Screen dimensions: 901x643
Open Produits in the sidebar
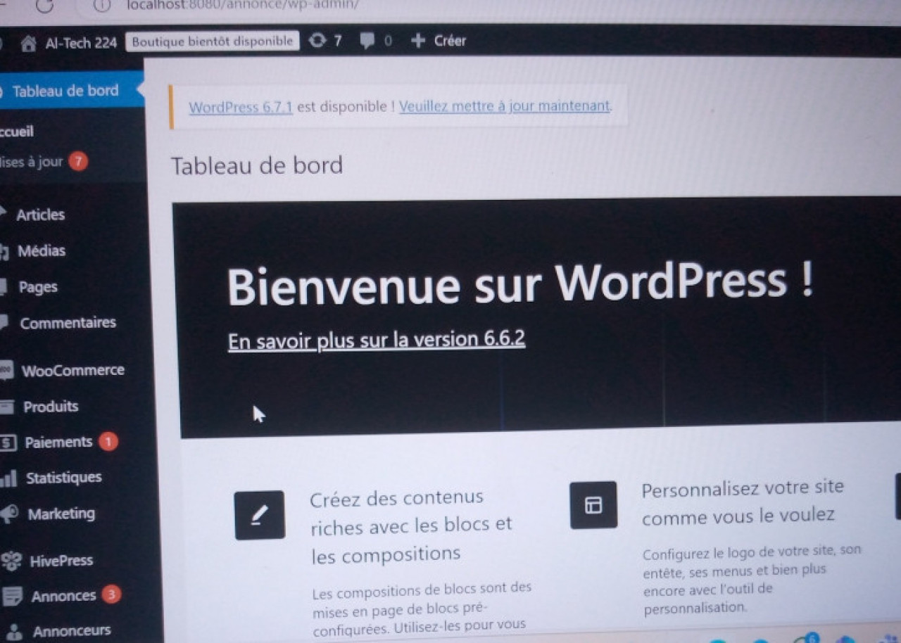[x=51, y=407]
